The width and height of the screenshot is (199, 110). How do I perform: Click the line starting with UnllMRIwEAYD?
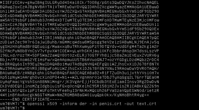pos(79,11)
